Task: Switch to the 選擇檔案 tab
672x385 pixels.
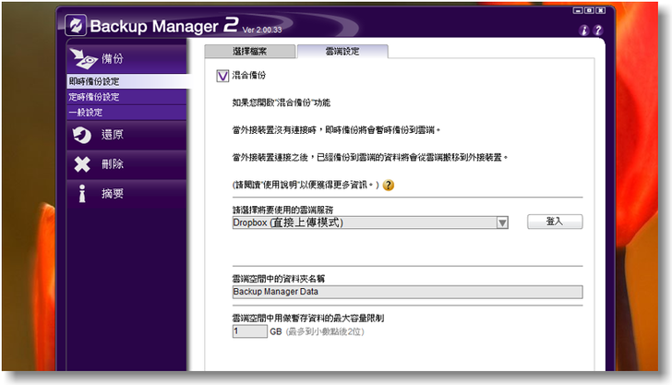Action: [x=250, y=52]
